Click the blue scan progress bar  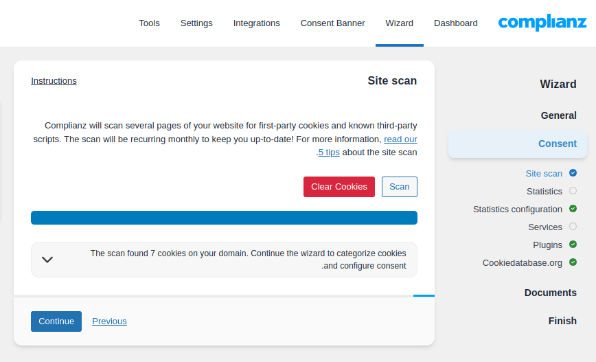(224, 218)
